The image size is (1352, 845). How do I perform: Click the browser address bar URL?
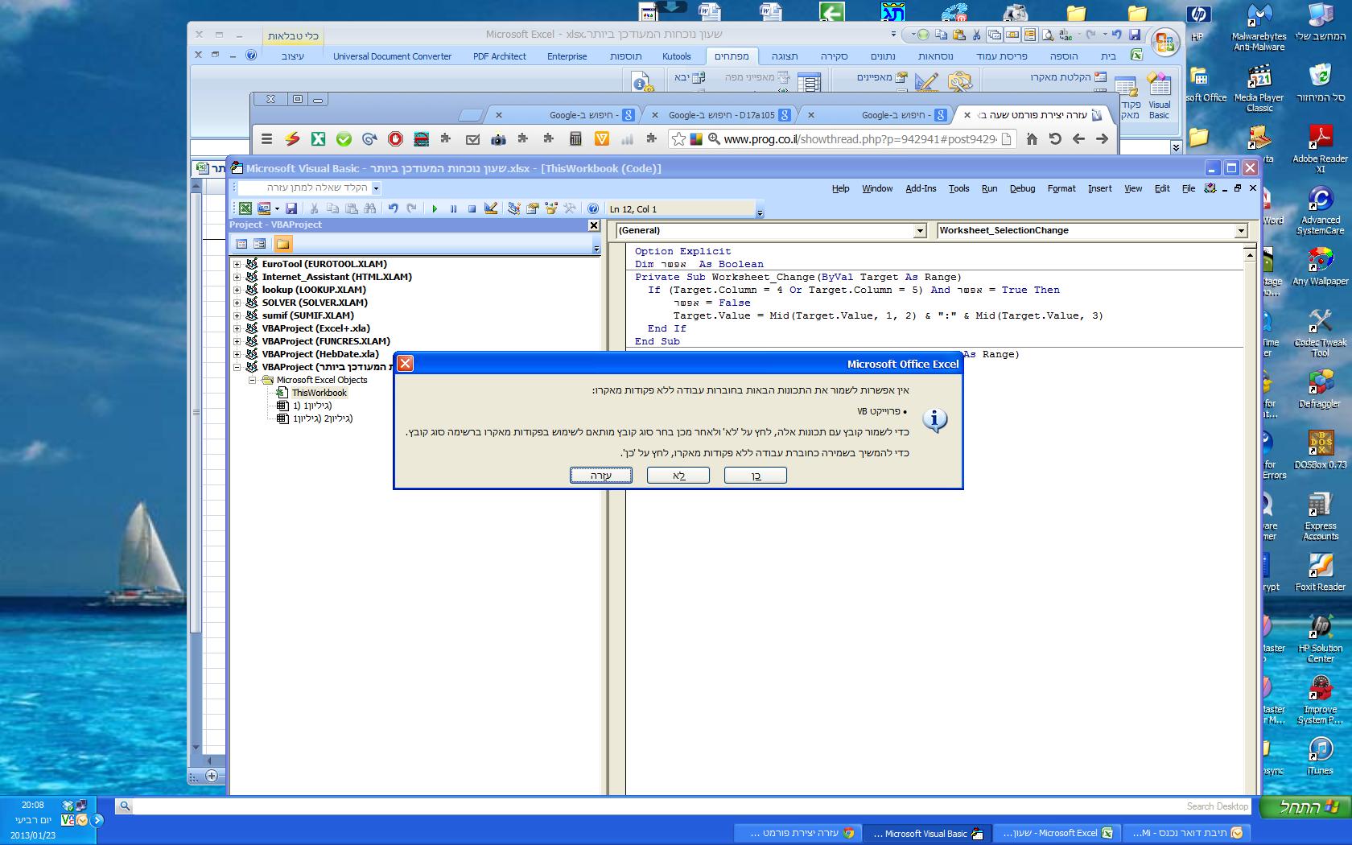[x=859, y=139]
